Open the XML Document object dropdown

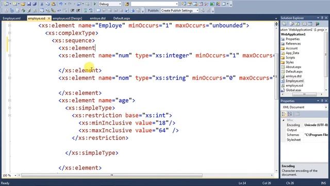pos(326,107)
